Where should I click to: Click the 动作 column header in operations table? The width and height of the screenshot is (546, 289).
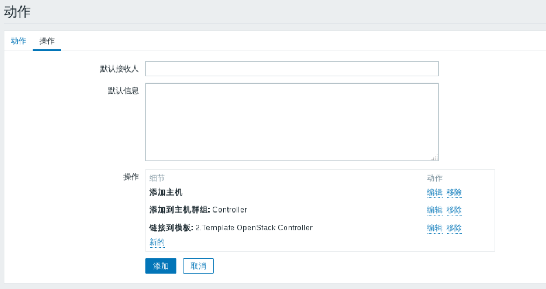click(434, 178)
